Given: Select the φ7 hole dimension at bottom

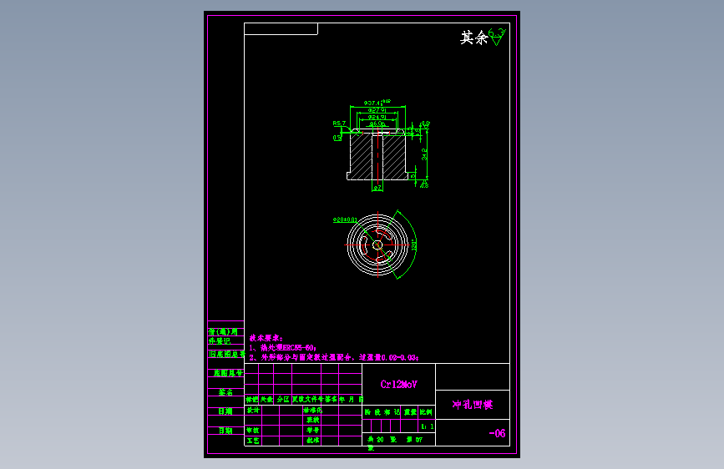Looking at the screenshot, I should pyautogui.click(x=377, y=188).
